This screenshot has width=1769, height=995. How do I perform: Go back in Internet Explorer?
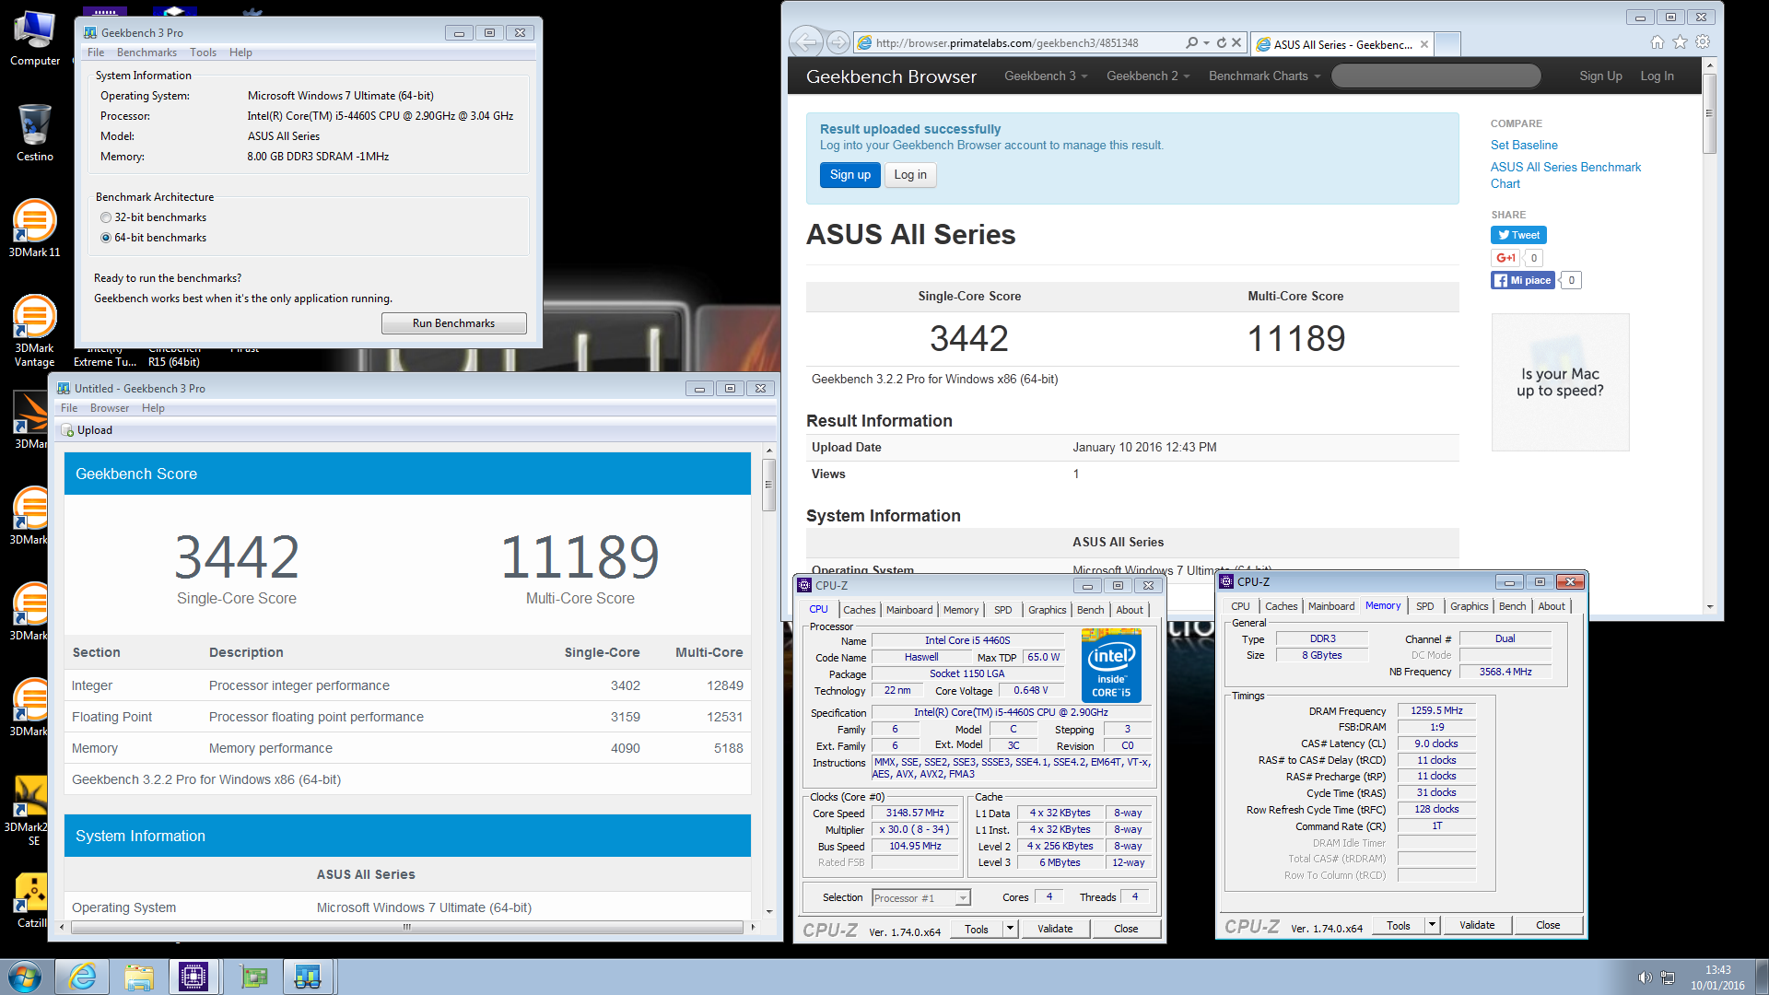click(x=806, y=42)
